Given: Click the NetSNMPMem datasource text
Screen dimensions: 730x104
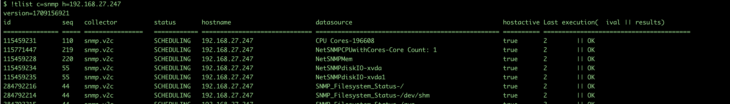Looking at the screenshot, I should point(334,59).
